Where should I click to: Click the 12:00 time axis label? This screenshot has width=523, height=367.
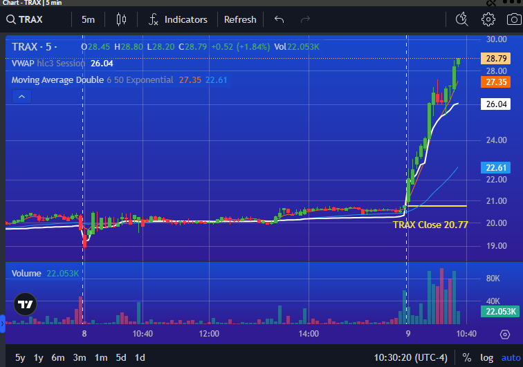[209, 334]
